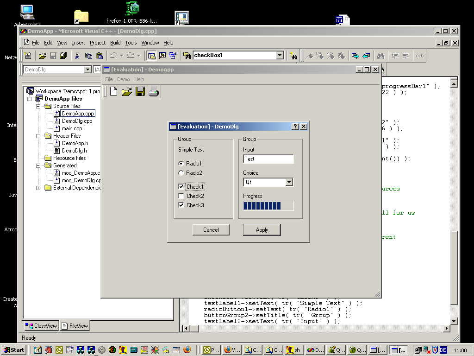Click the Save All toolbar icon

pyautogui.click(x=63, y=56)
